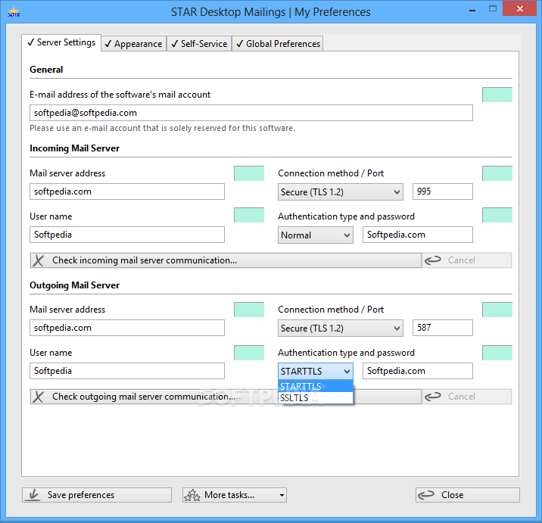Click green status box beside E-mail address label
The image size is (542, 523).
tap(497, 95)
